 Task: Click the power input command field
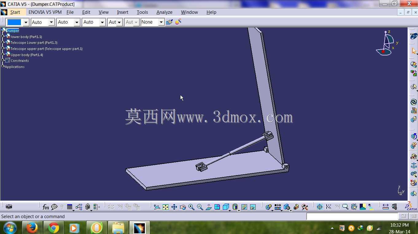(x=352, y=216)
